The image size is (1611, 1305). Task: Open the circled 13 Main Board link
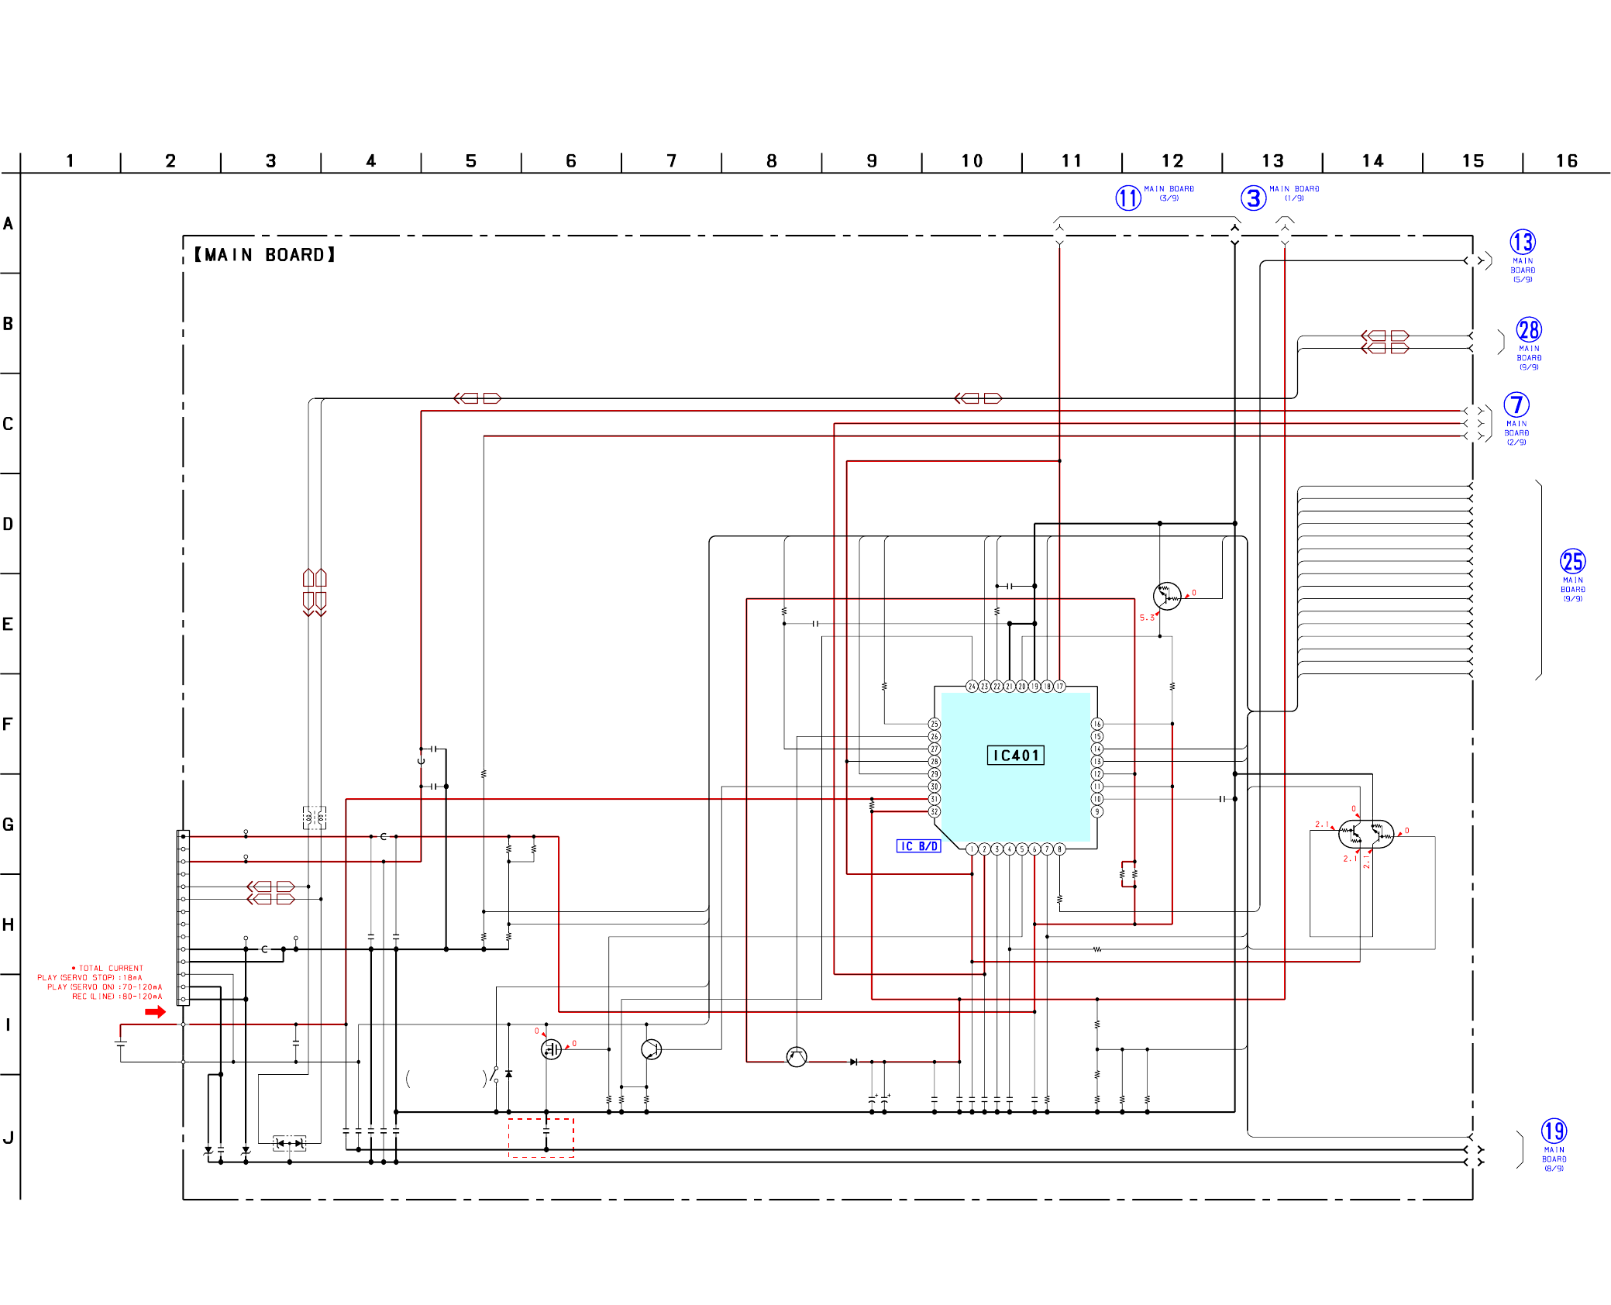(1522, 243)
